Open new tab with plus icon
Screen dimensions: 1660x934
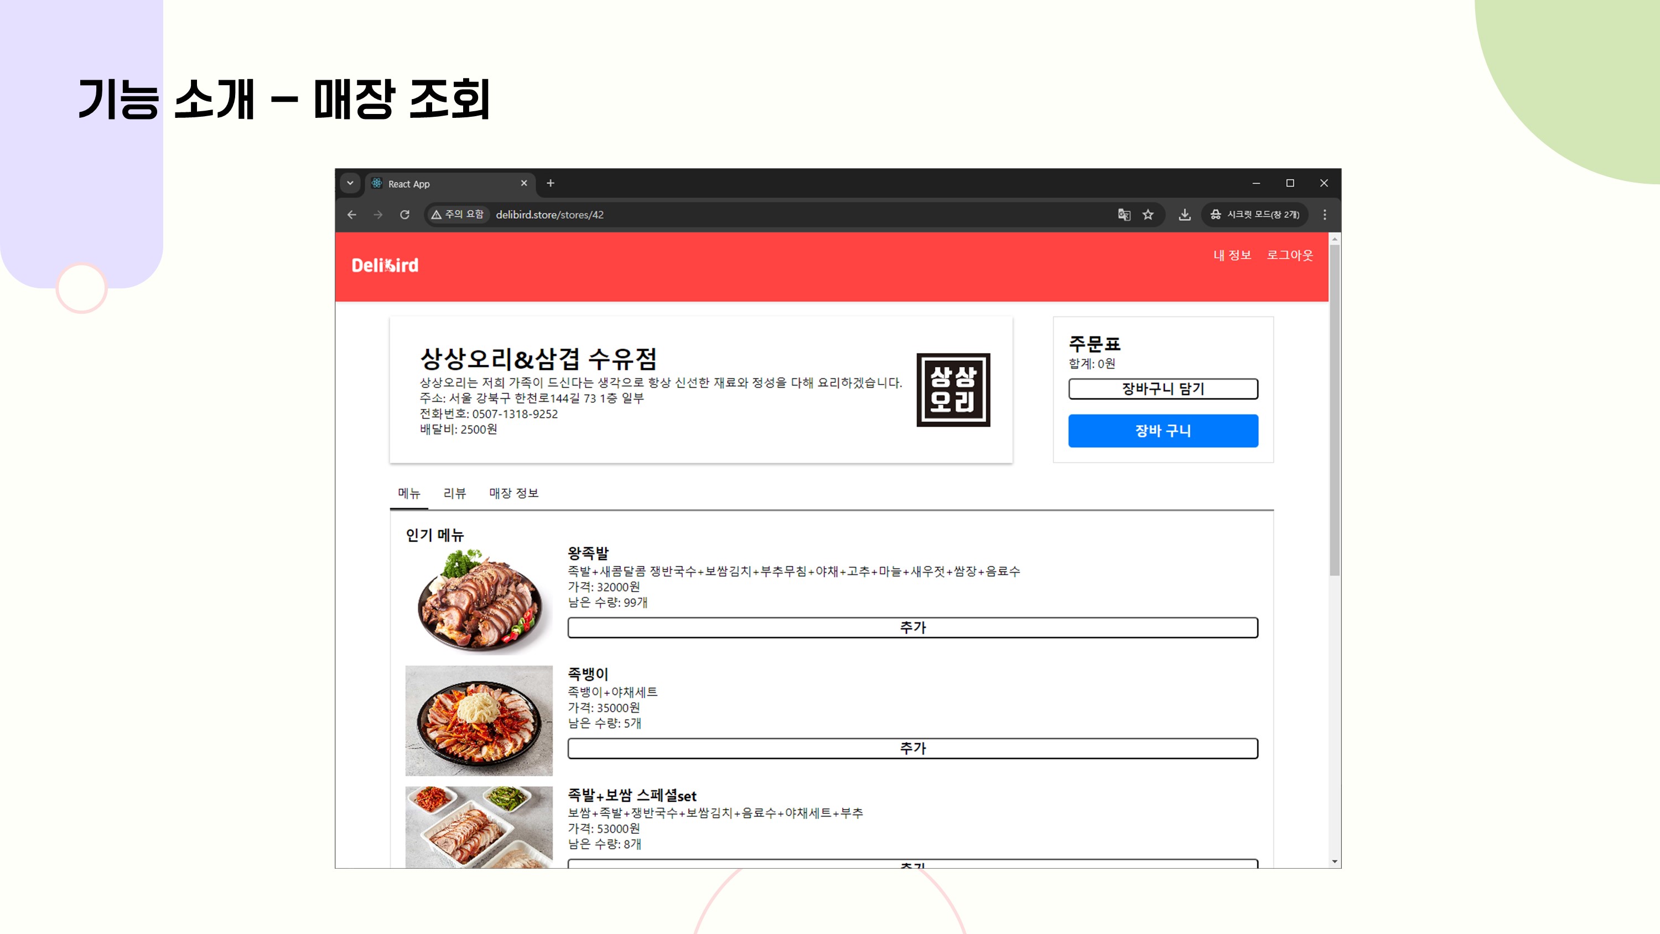point(551,183)
